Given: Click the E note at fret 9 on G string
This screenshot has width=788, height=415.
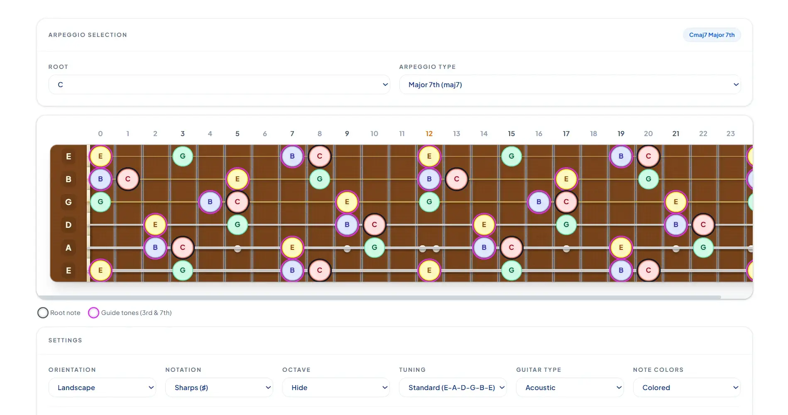Looking at the screenshot, I should coord(347,202).
